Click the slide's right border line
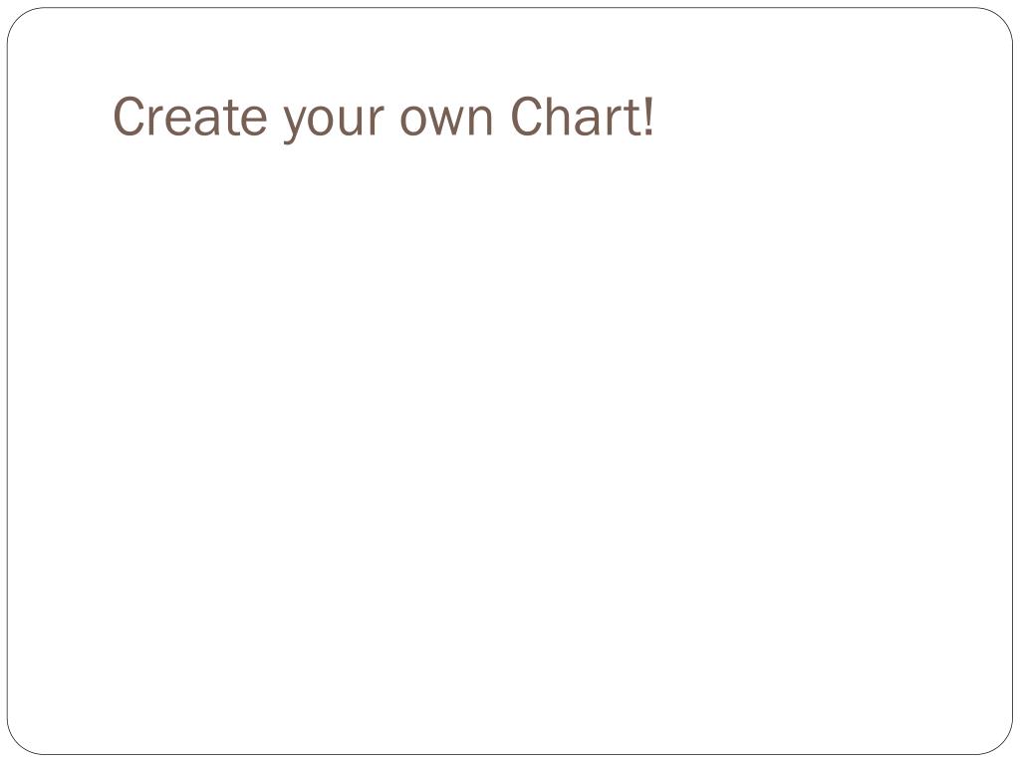 point(1012,382)
